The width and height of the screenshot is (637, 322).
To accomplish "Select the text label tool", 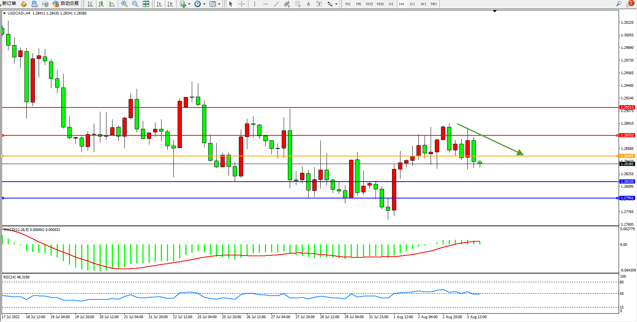I will 308,4.
